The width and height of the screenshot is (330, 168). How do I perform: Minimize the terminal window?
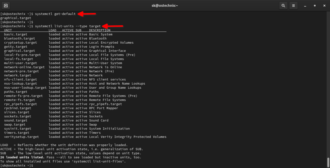[305, 6]
